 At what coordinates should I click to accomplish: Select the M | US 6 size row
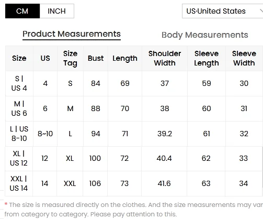(x=134, y=108)
